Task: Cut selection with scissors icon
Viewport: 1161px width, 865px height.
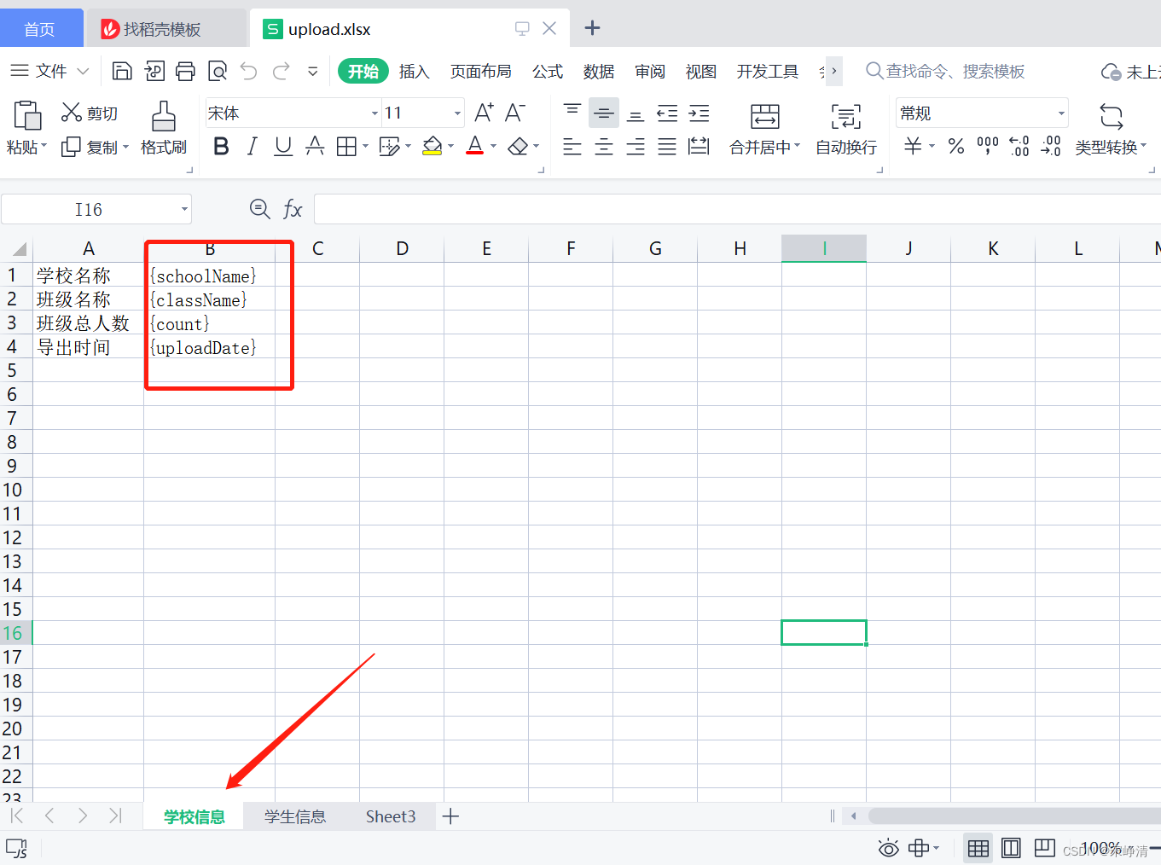Action: (x=71, y=113)
